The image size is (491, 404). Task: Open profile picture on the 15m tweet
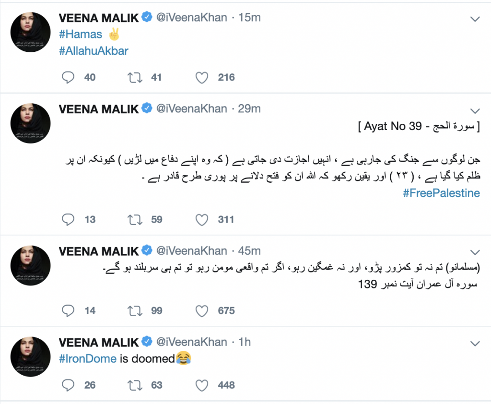31,32
